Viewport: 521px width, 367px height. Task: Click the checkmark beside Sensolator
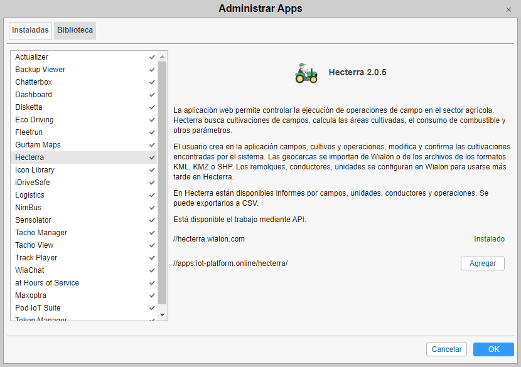152,221
